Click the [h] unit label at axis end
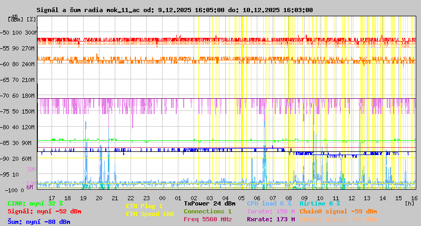Image resolution: width=421 pixels, height=226 pixels. pos(409,203)
